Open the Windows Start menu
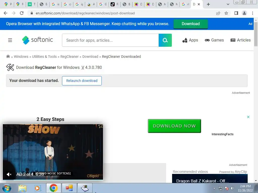 click(x=7, y=188)
